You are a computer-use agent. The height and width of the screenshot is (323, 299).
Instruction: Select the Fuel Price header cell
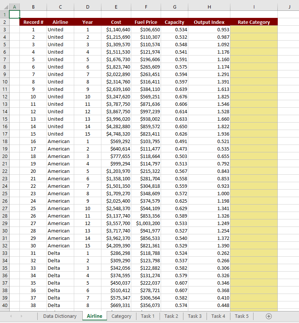(146, 22)
